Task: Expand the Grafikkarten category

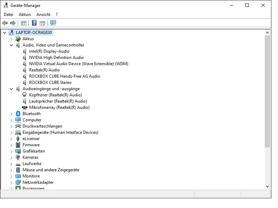Action: coord(11,151)
